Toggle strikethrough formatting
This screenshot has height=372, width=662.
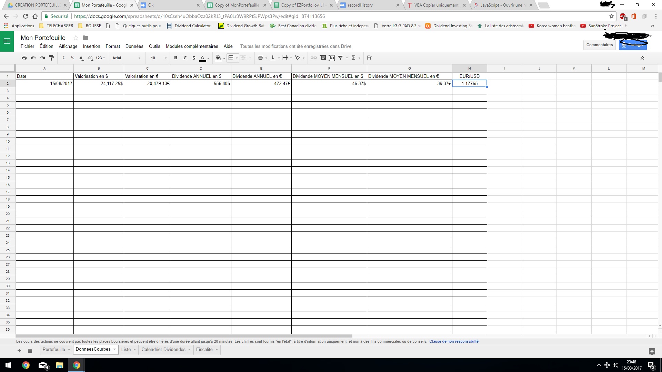[194, 58]
